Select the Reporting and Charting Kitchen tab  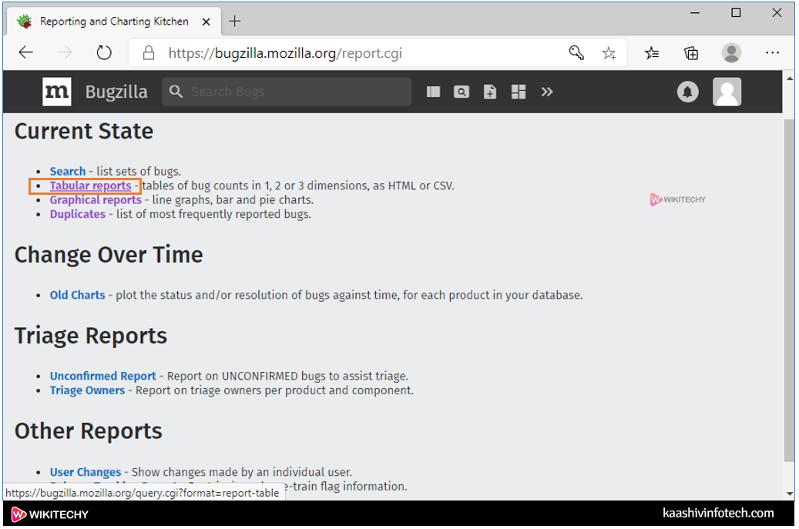point(113,22)
